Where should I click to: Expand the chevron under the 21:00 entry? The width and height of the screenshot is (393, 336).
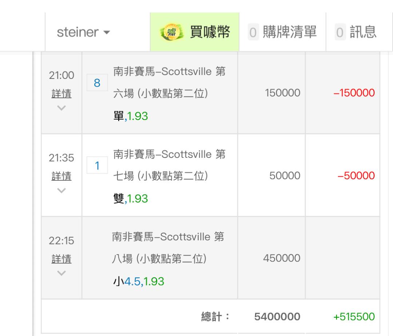point(61,108)
